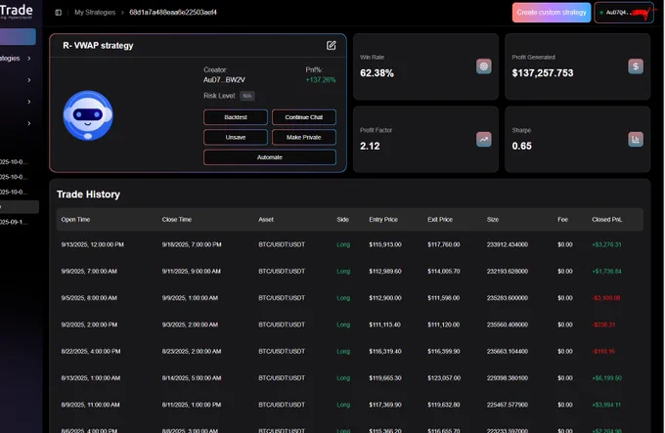Click the +137.26% PnL value
Screen dimensions: 665x433
point(321,80)
